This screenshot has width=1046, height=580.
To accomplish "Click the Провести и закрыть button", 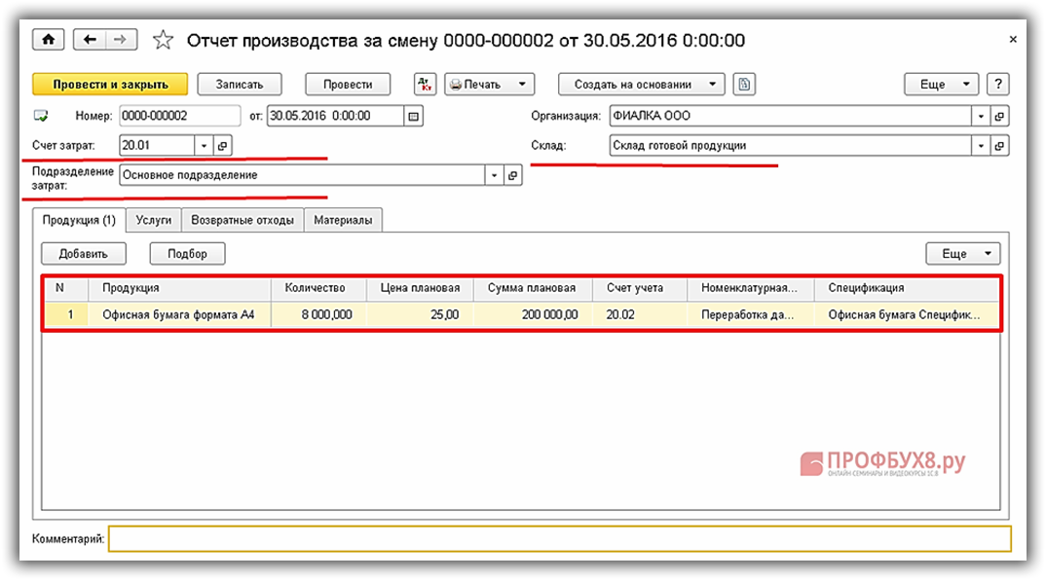I will 110,85.
